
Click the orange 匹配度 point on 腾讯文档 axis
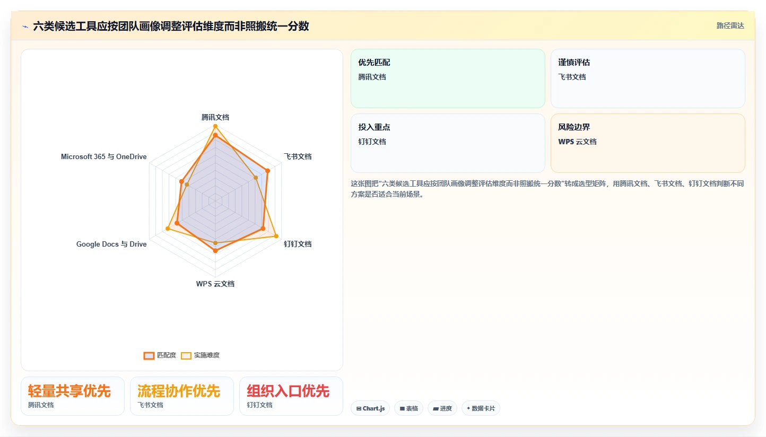(x=215, y=136)
